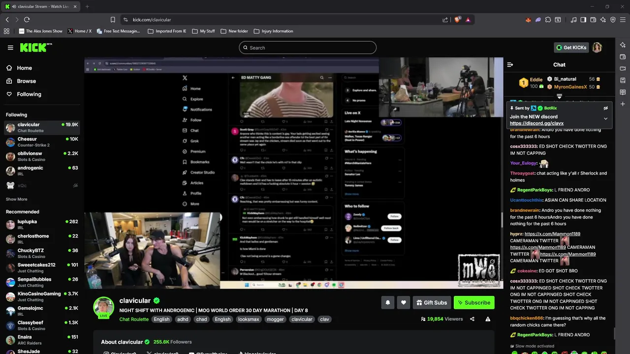Click the Brave Rewards triangle icon

[468, 20]
